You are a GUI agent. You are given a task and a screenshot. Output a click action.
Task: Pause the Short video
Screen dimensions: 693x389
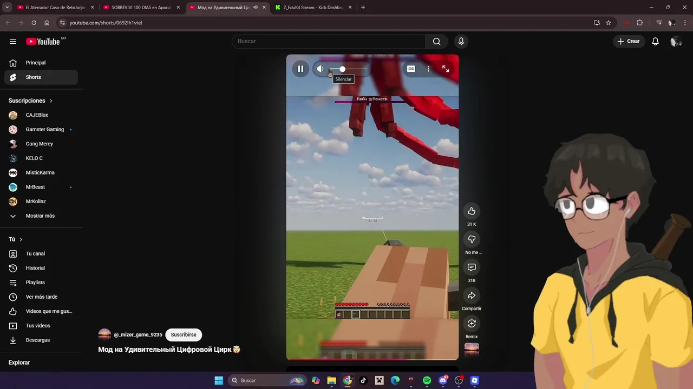click(x=300, y=69)
